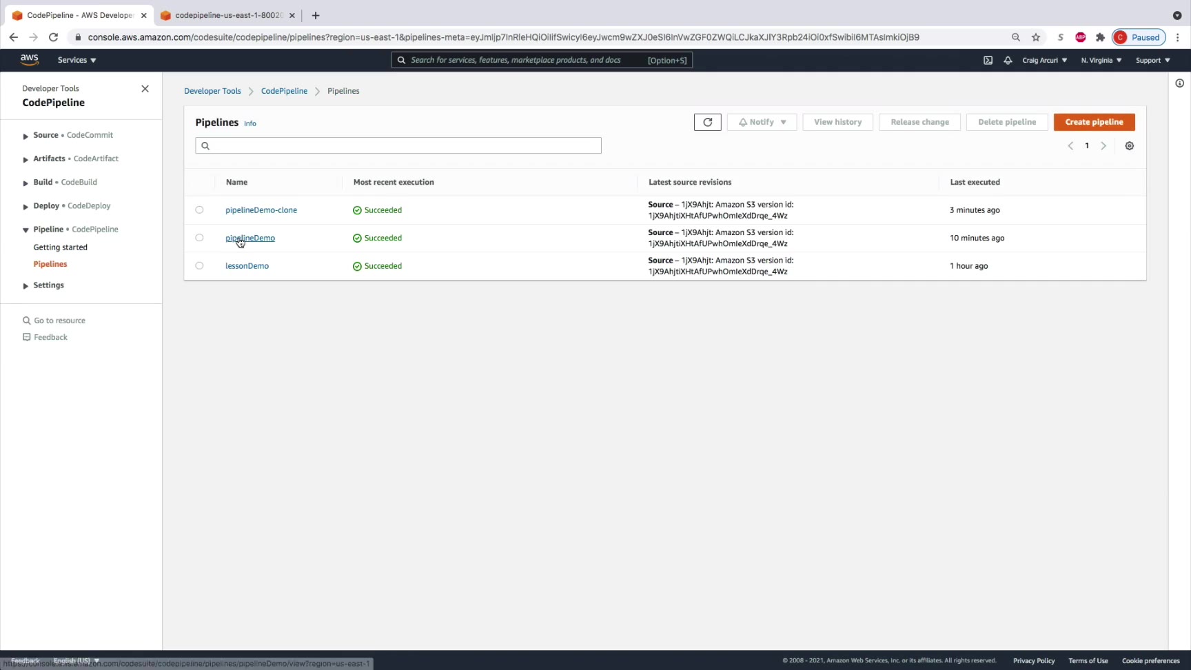Click the AWS services search box
Screen dimensions: 1191x670
click(x=542, y=60)
